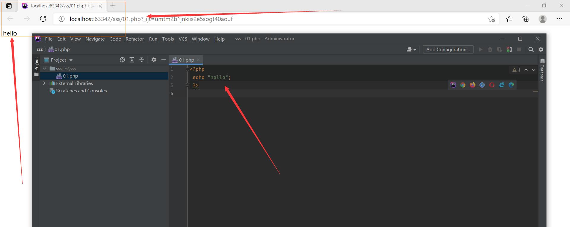Open the Run menu
This screenshot has height=227, width=570.
(x=153, y=39)
